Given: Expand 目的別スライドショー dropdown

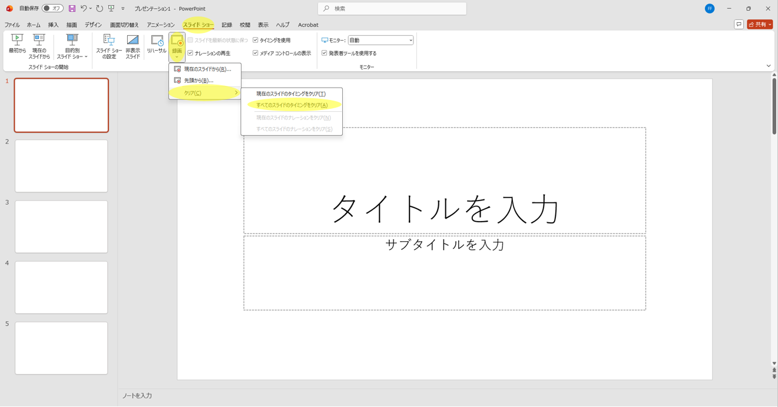Looking at the screenshot, I should coord(72,46).
